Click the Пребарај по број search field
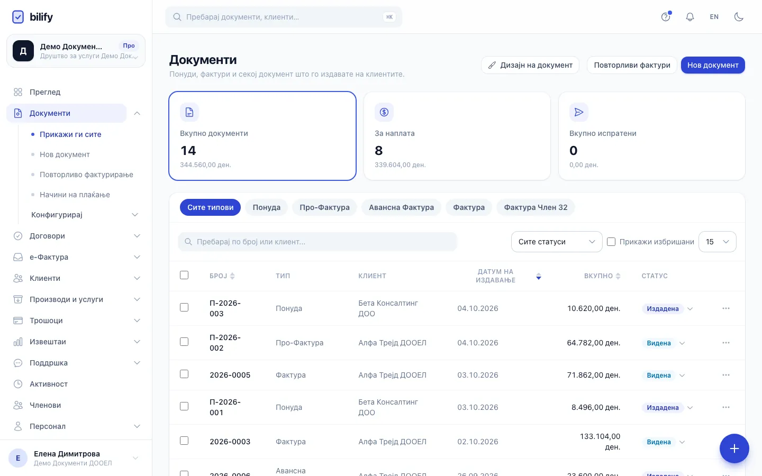Screen dimensions: 762x476 pyautogui.click(x=317, y=242)
